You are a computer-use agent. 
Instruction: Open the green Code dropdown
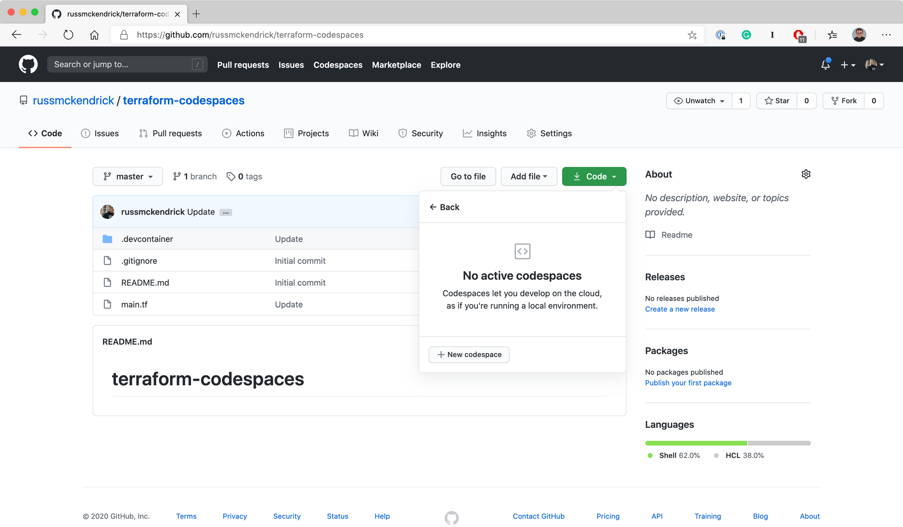point(594,176)
